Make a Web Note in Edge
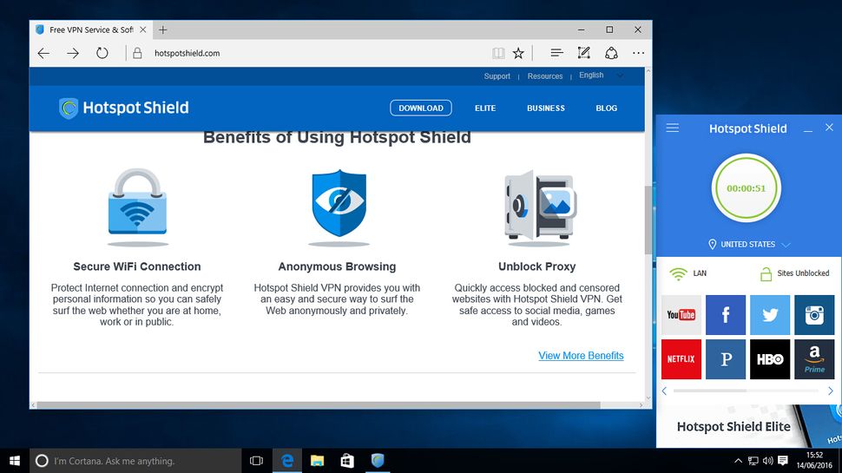 [x=583, y=53]
